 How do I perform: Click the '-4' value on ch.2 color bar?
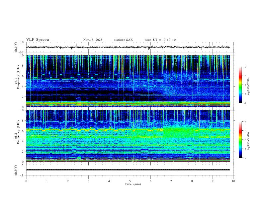(245, 131)
